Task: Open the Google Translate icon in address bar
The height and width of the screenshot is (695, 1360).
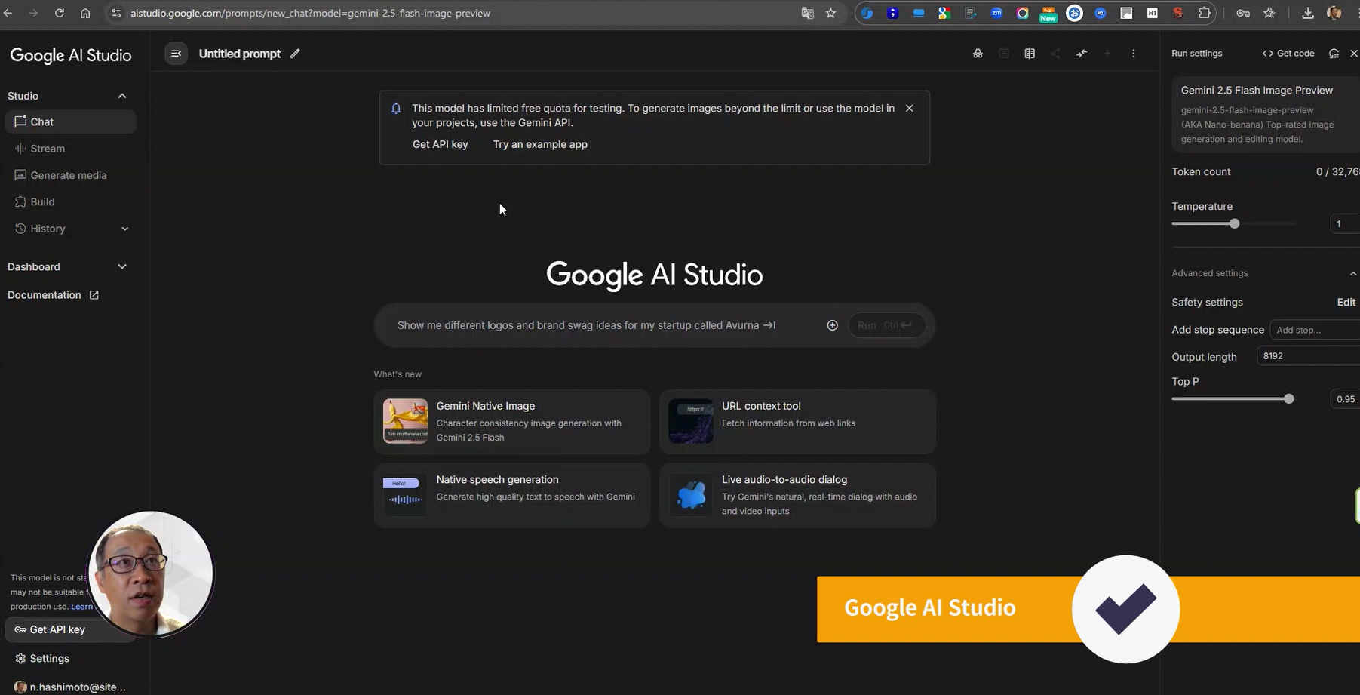Action: pyautogui.click(x=807, y=13)
